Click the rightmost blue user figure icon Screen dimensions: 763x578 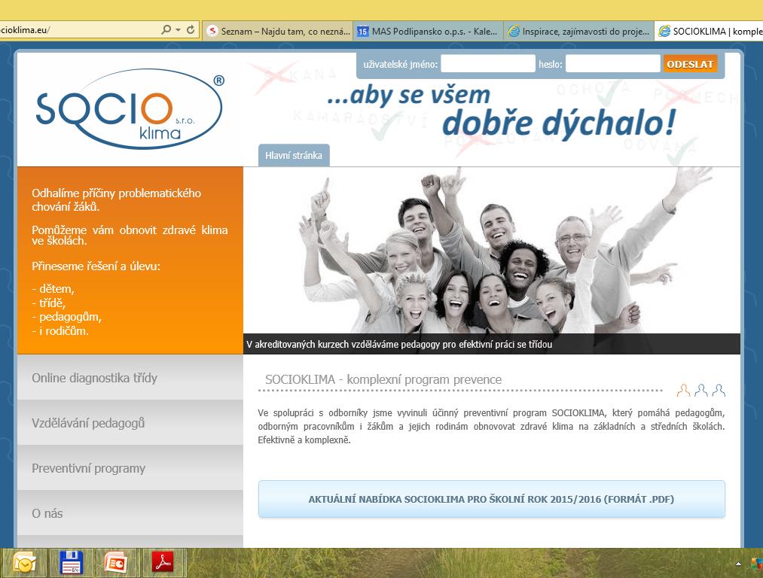pos(719,390)
